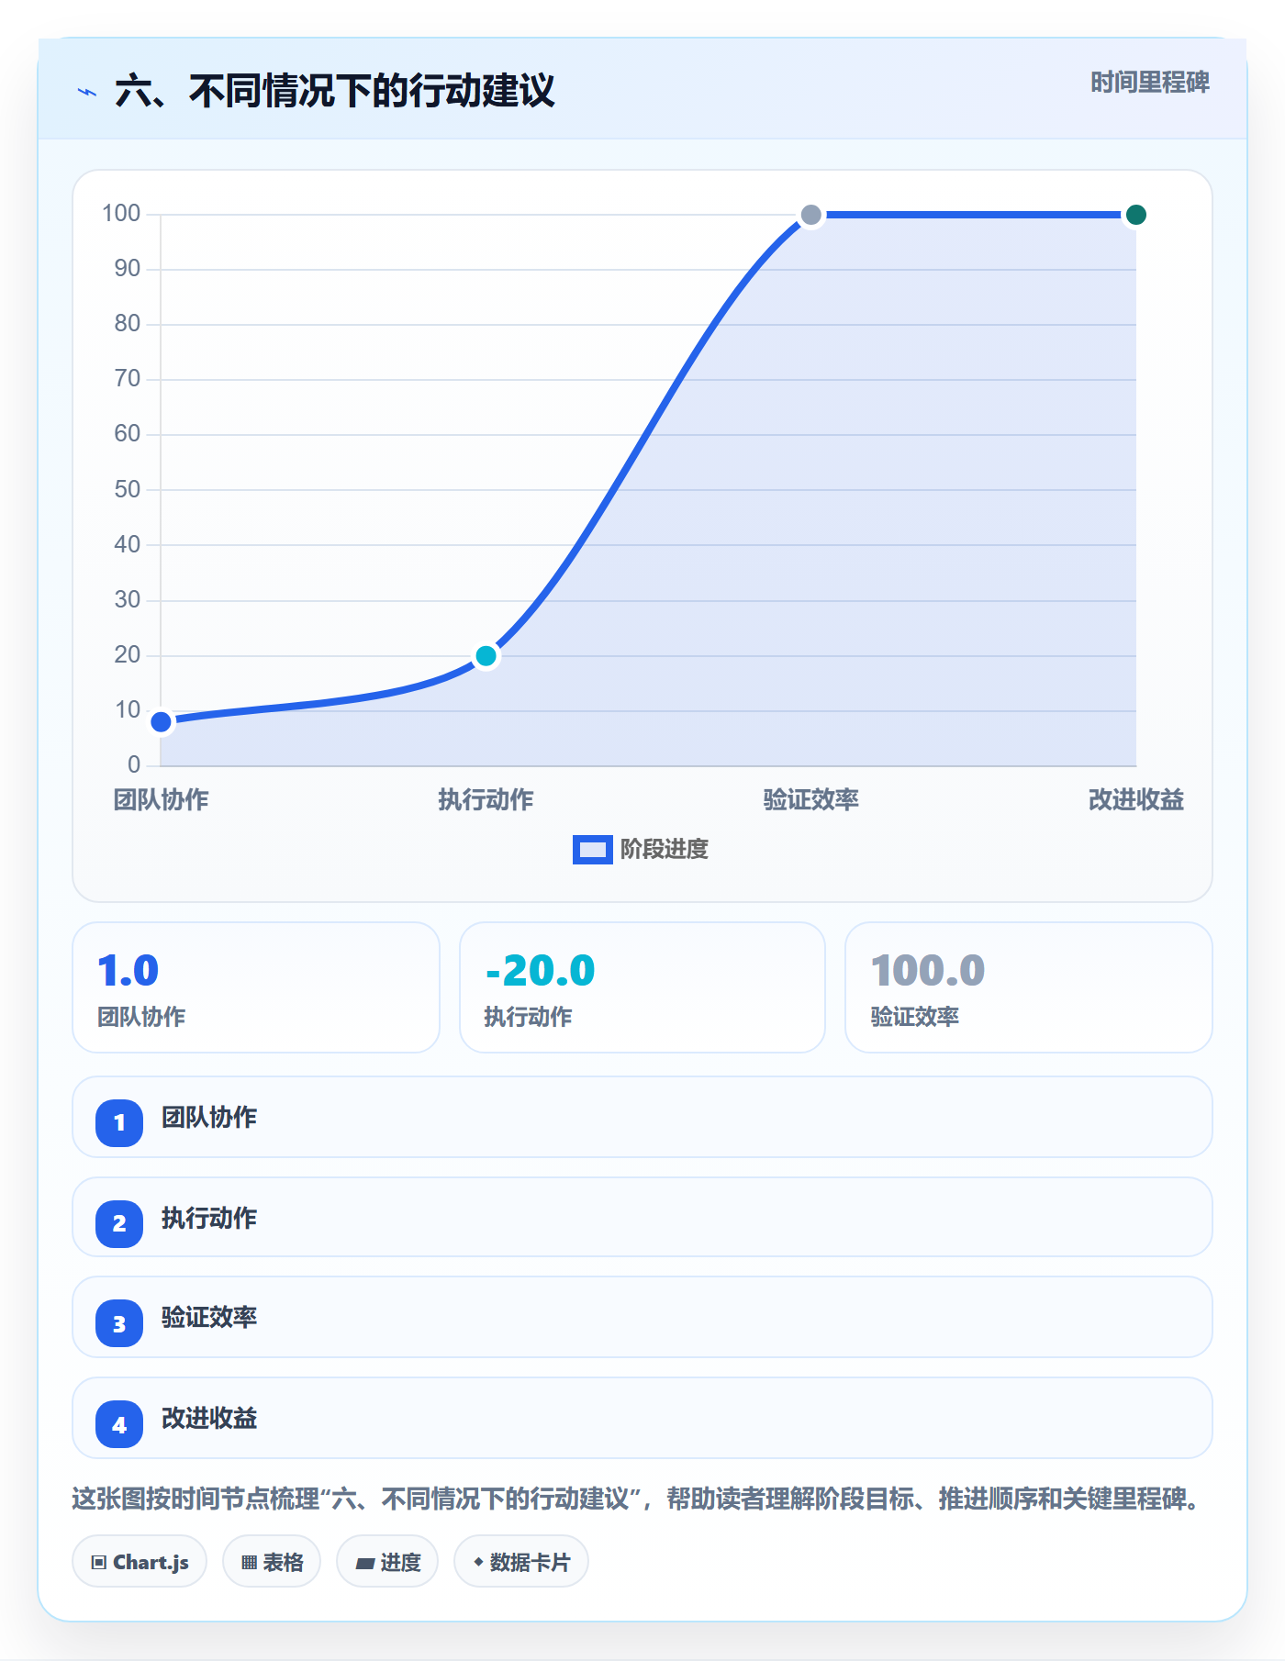Click the 阶段进度 legend label

coord(665,850)
